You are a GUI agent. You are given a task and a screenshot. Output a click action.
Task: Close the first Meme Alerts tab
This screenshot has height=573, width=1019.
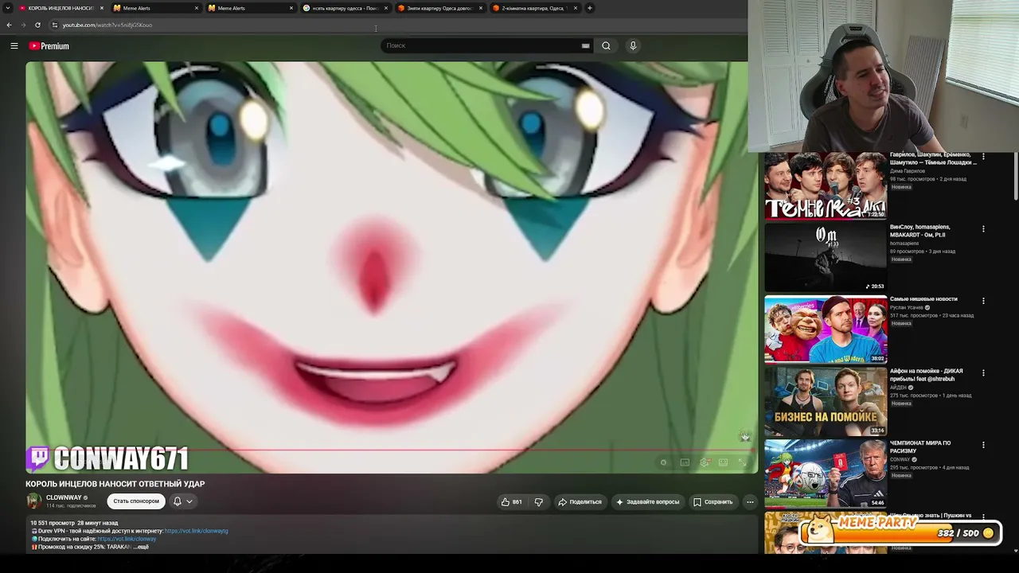pyautogui.click(x=197, y=8)
